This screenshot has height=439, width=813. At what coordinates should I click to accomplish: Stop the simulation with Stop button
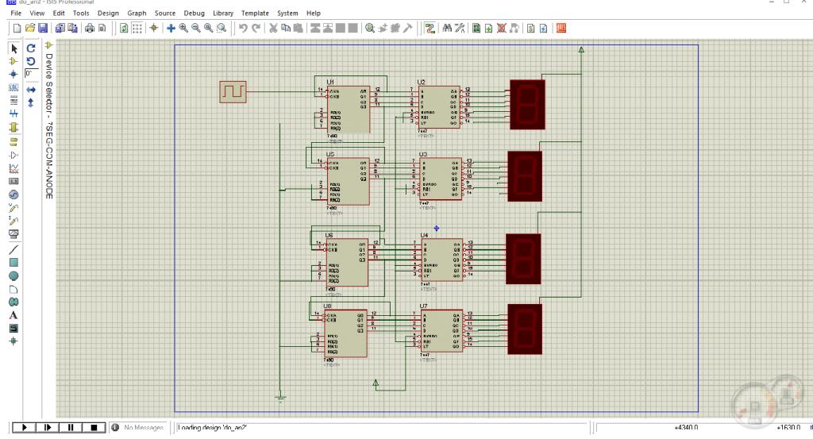coord(94,427)
